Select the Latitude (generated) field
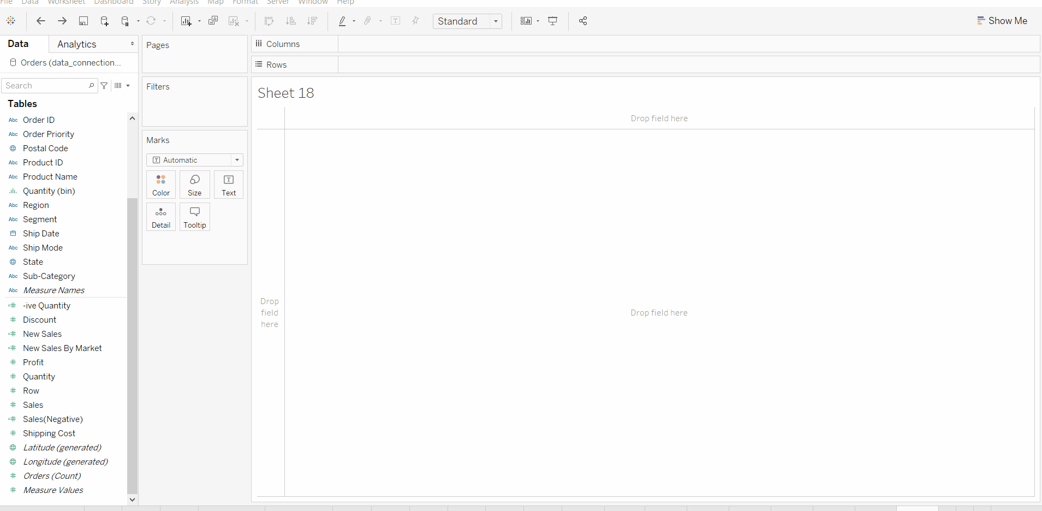 point(62,448)
